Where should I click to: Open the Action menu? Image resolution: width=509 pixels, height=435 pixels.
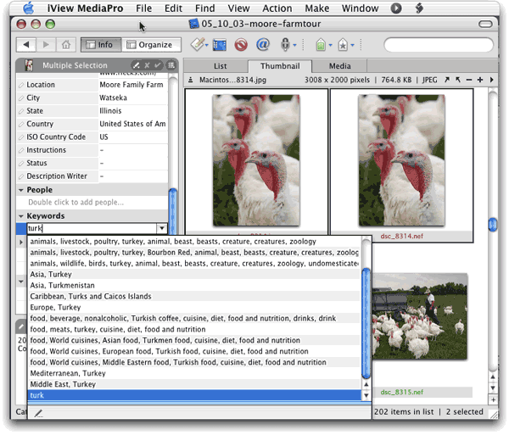277,8
